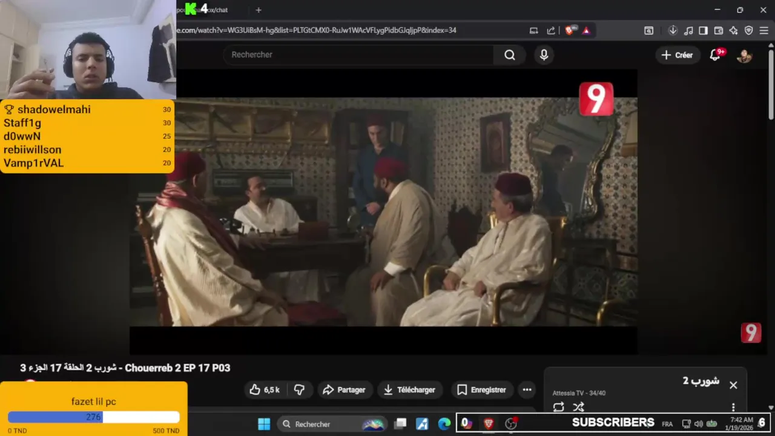Screen dimensions: 775x436
Task: Open browser downloads icon
Action: pos(673,30)
